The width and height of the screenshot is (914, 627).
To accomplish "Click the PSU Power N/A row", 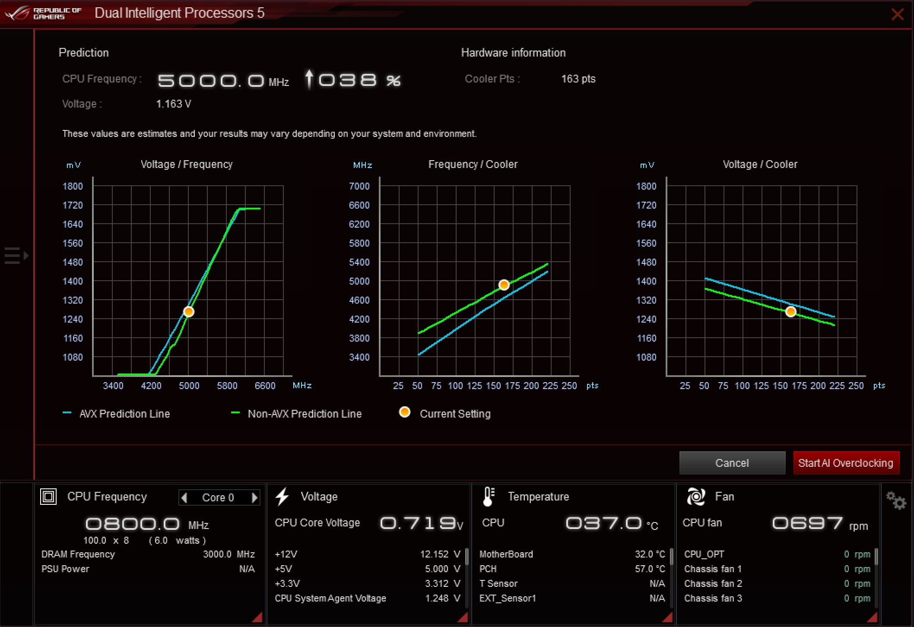I will click(x=148, y=569).
